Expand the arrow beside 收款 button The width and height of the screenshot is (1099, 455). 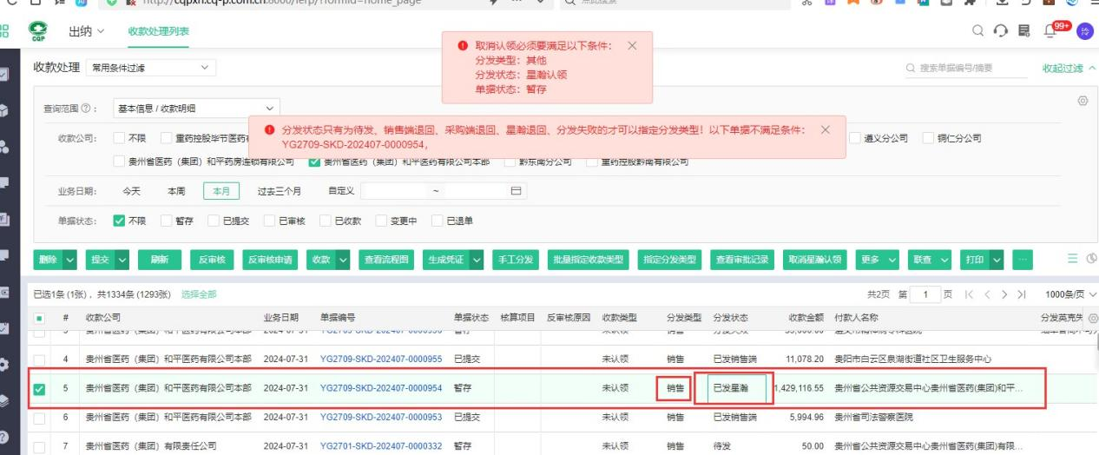(x=343, y=260)
